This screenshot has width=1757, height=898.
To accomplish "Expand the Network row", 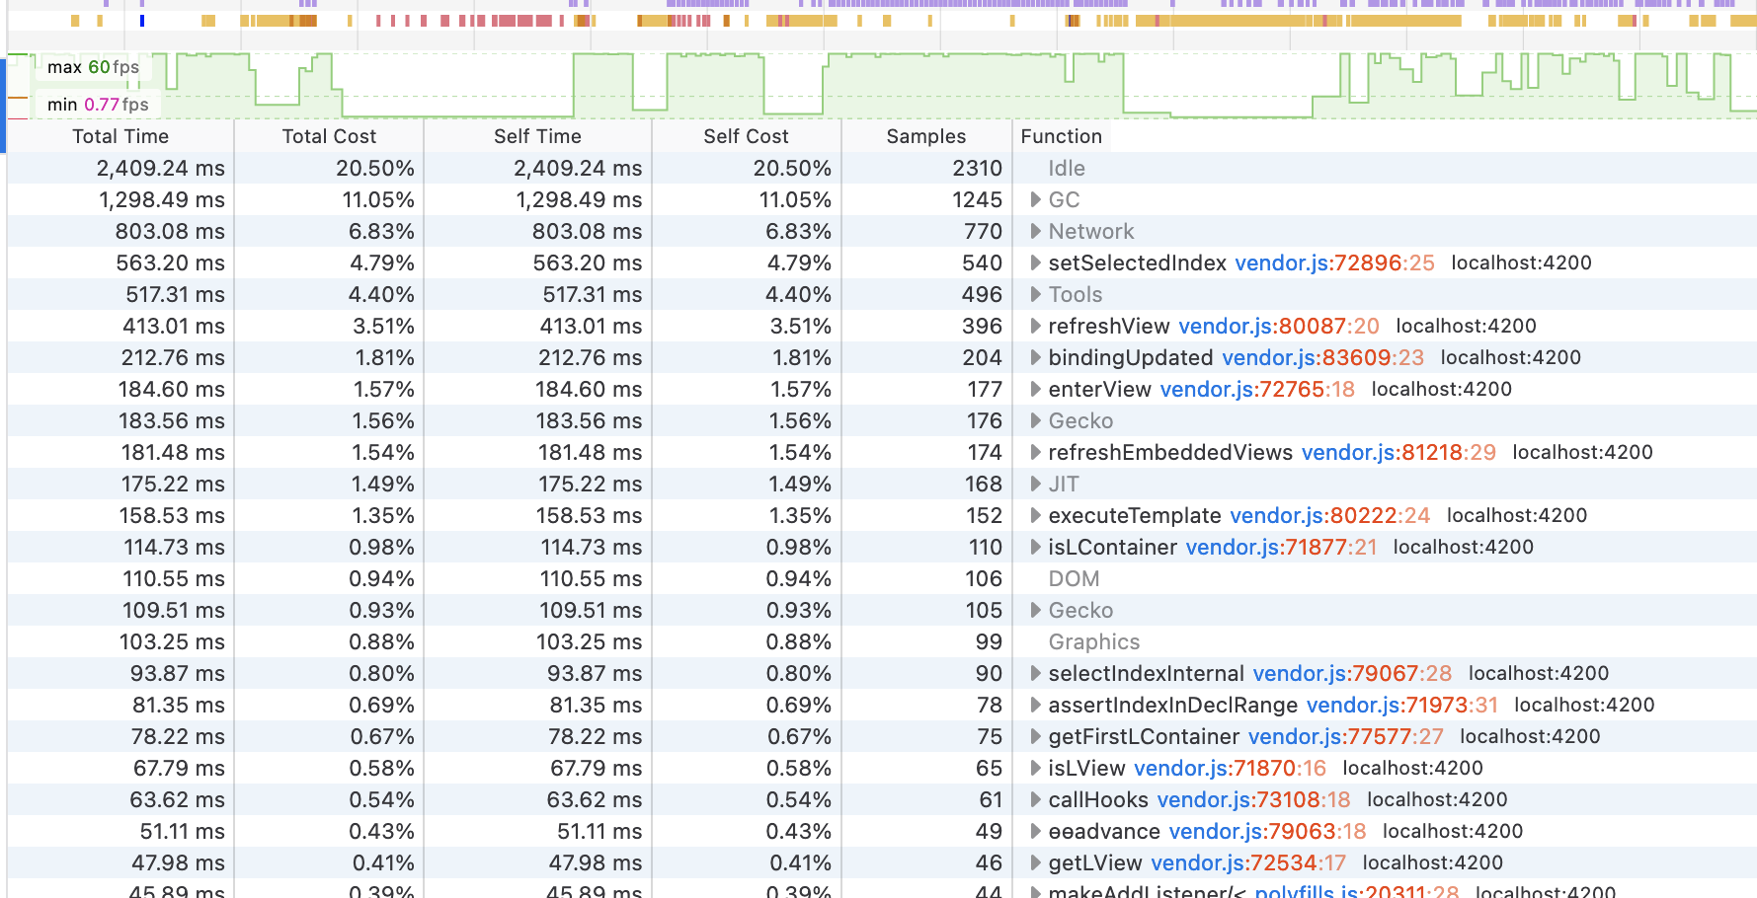I will [x=1035, y=231].
